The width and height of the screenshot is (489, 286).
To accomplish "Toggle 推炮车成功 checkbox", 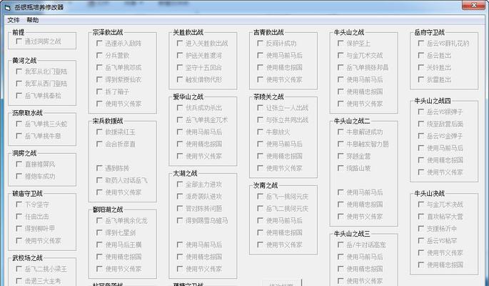I will 19,176.
